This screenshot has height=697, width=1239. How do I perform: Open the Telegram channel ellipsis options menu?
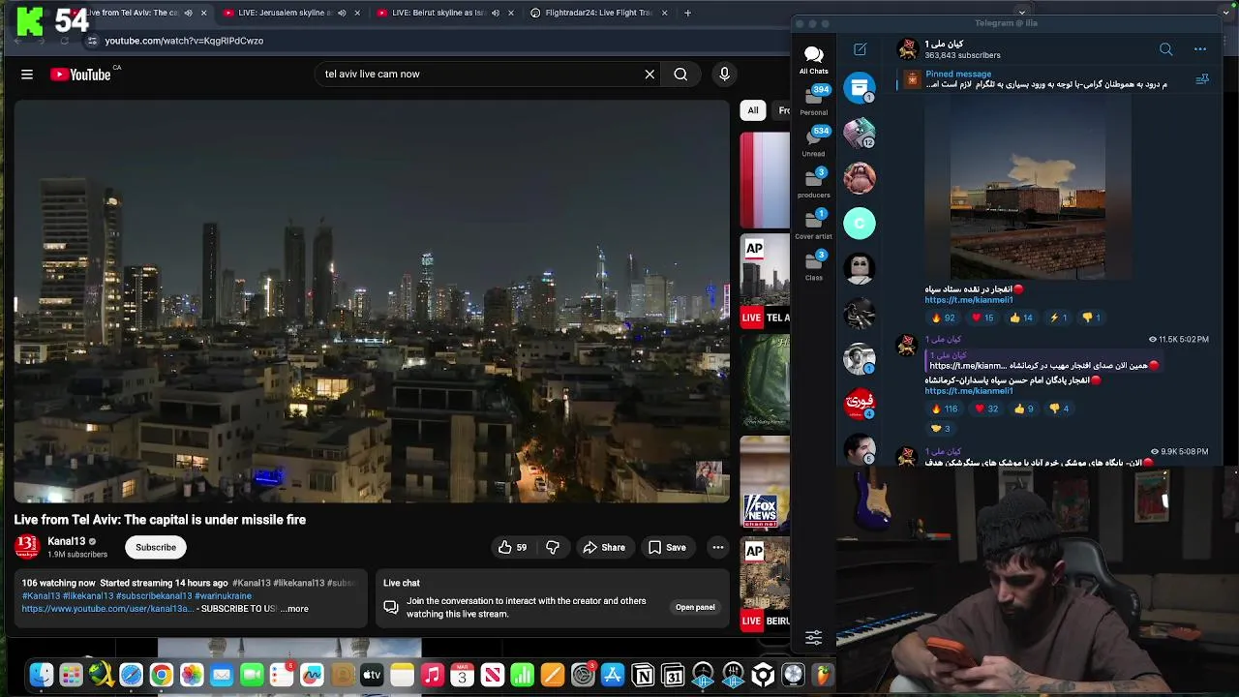[1200, 49]
